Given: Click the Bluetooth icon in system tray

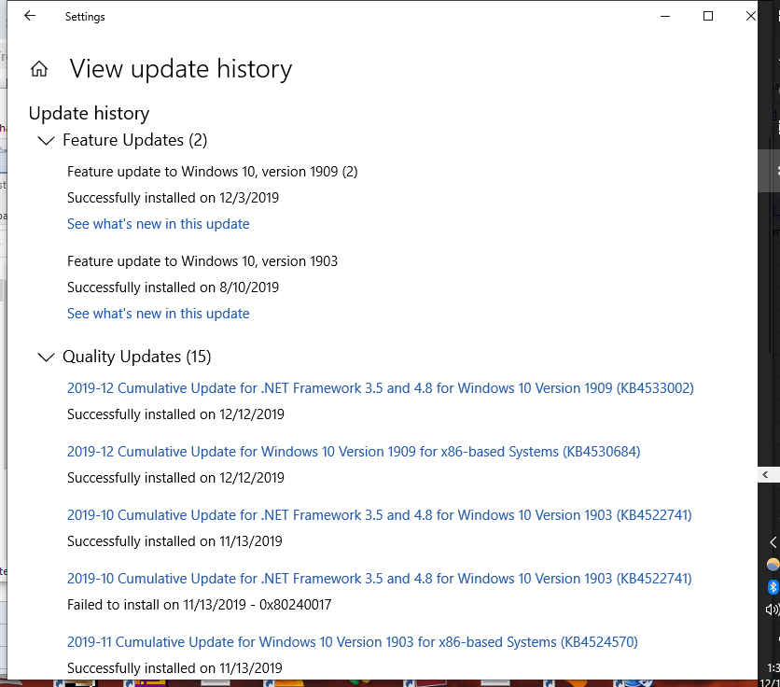Looking at the screenshot, I should click(773, 587).
